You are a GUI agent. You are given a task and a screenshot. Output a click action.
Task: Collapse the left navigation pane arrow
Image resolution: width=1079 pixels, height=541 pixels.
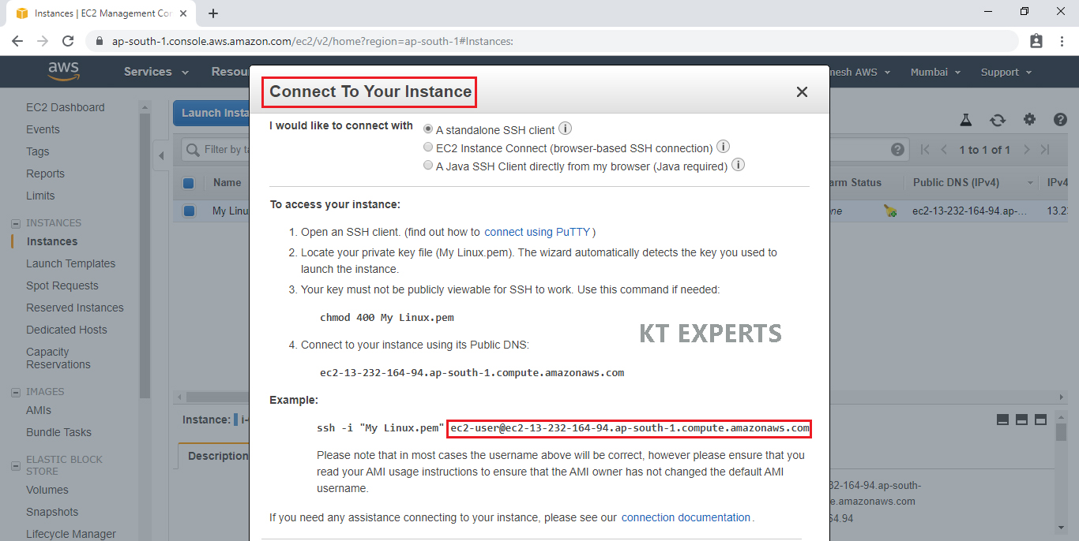pos(161,155)
